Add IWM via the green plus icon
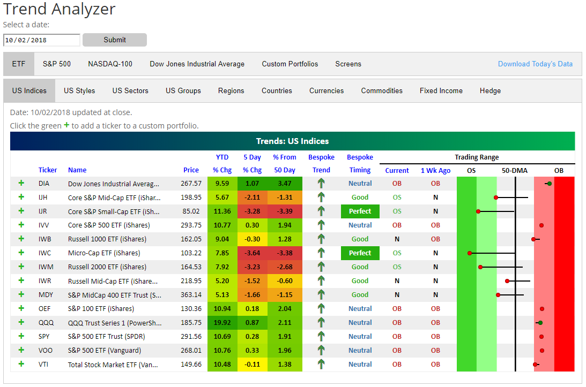The width and height of the screenshot is (586, 387). click(21, 267)
